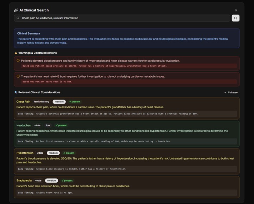The width and height of the screenshot is (254, 204).
Task: Click the medium badge on Chest Pain card
Action: coord(59,102)
